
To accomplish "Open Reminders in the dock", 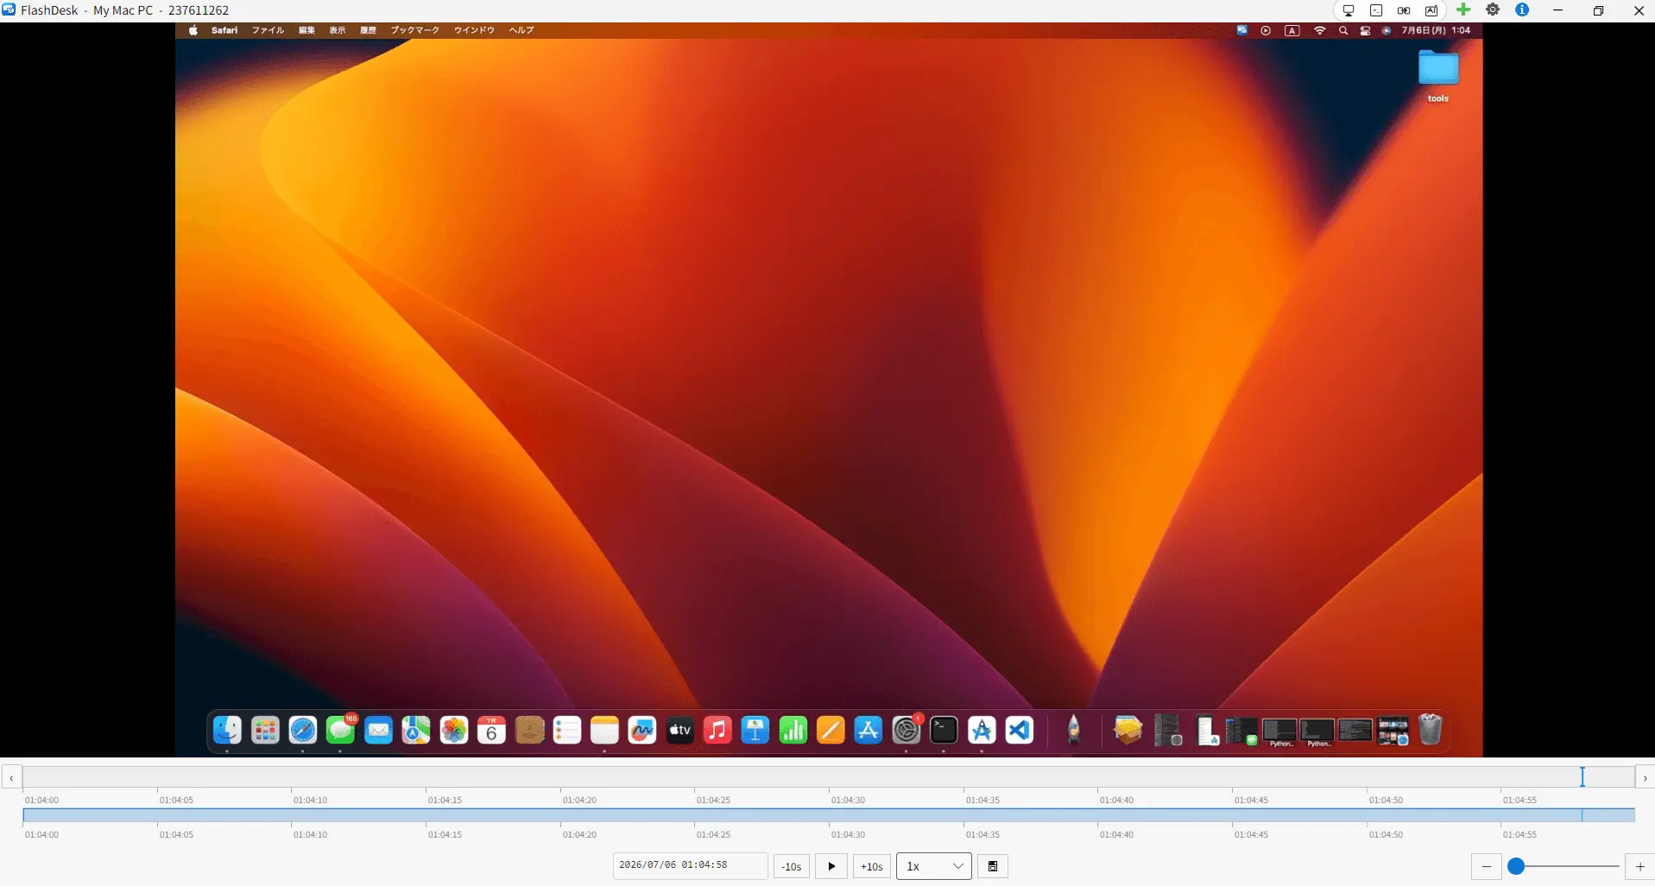I will (x=566, y=731).
